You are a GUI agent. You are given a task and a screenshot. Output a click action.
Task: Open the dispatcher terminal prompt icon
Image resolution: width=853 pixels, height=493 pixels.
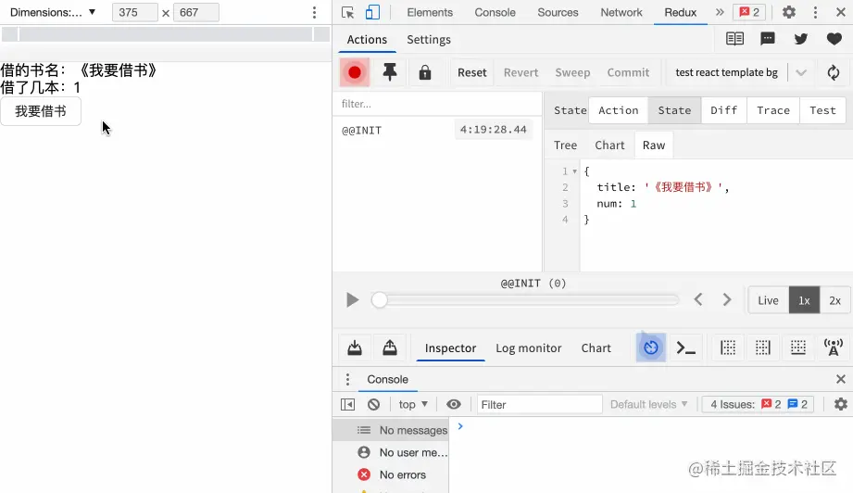coord(685,348)
